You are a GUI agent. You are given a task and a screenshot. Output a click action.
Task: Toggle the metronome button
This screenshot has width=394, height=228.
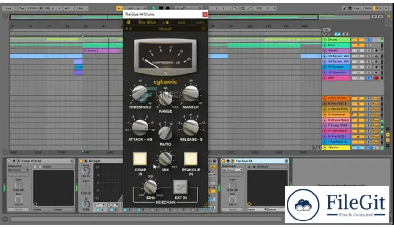(69, 8)
